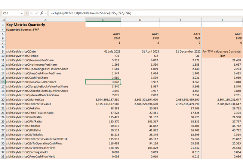Select column C header
This screenshot has height=168, width=243.
point(103,20)
